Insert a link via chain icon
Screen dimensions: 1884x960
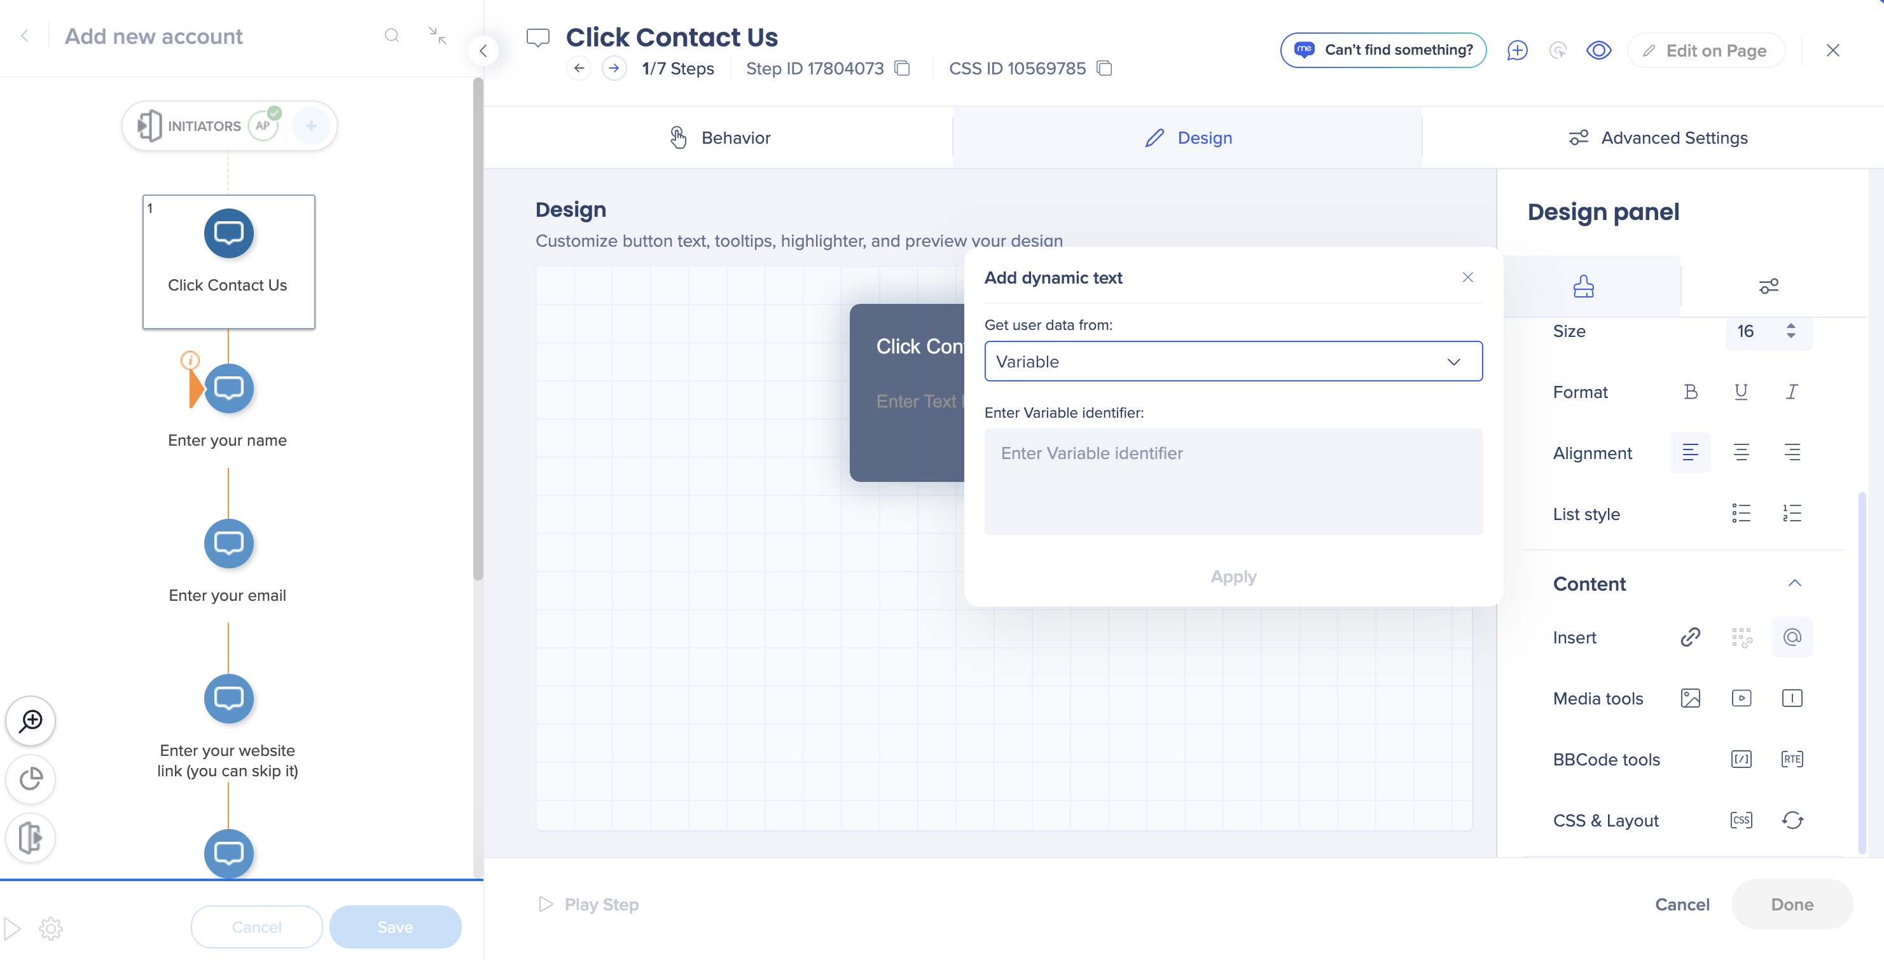1690,637
